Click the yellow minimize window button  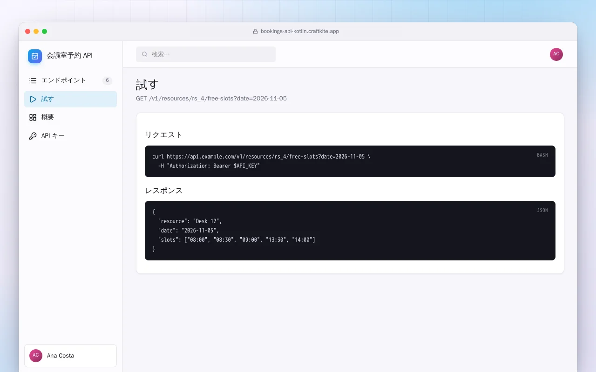(x=36, y=32)
